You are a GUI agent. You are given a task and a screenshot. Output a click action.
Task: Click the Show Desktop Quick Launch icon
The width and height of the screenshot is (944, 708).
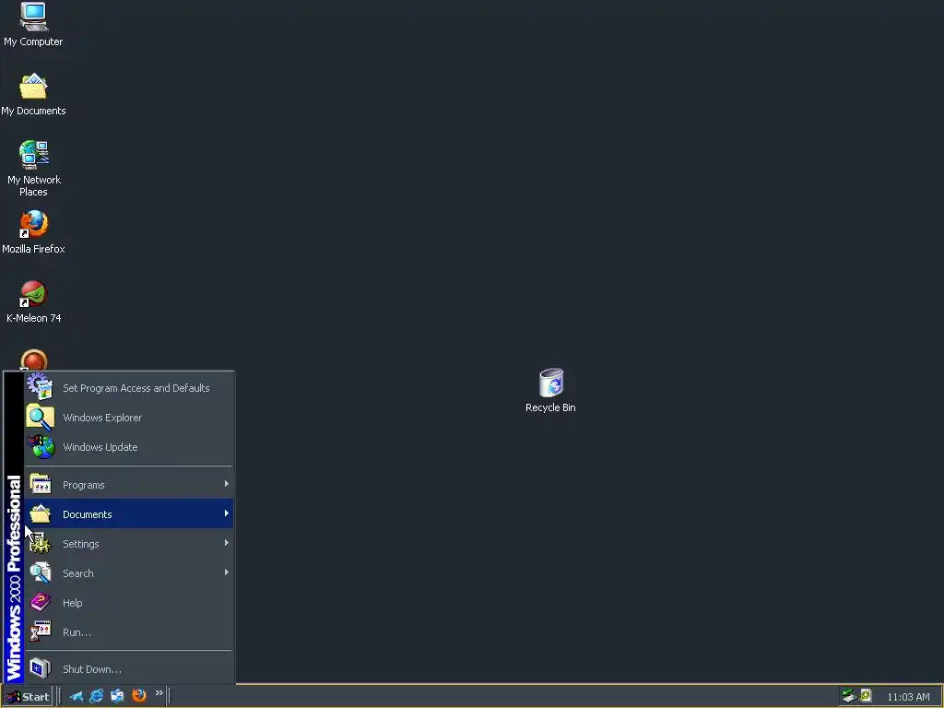tap(117, 696)
